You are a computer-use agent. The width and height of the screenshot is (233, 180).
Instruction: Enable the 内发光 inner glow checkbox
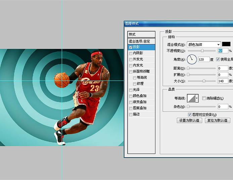coord(131,66)
